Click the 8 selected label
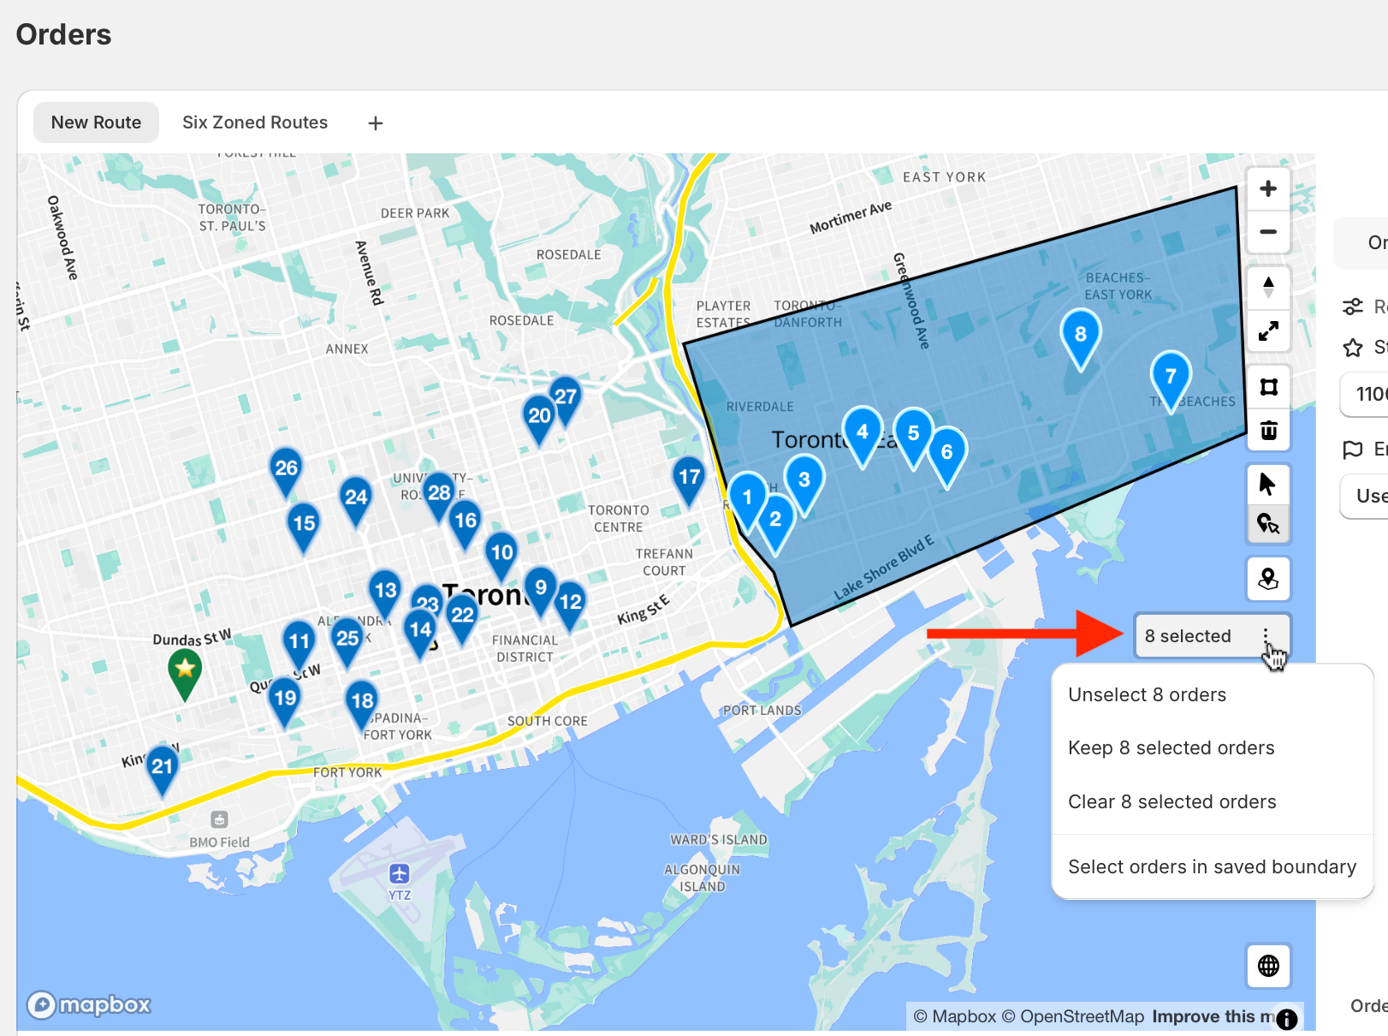 [x=1188, y=636]
